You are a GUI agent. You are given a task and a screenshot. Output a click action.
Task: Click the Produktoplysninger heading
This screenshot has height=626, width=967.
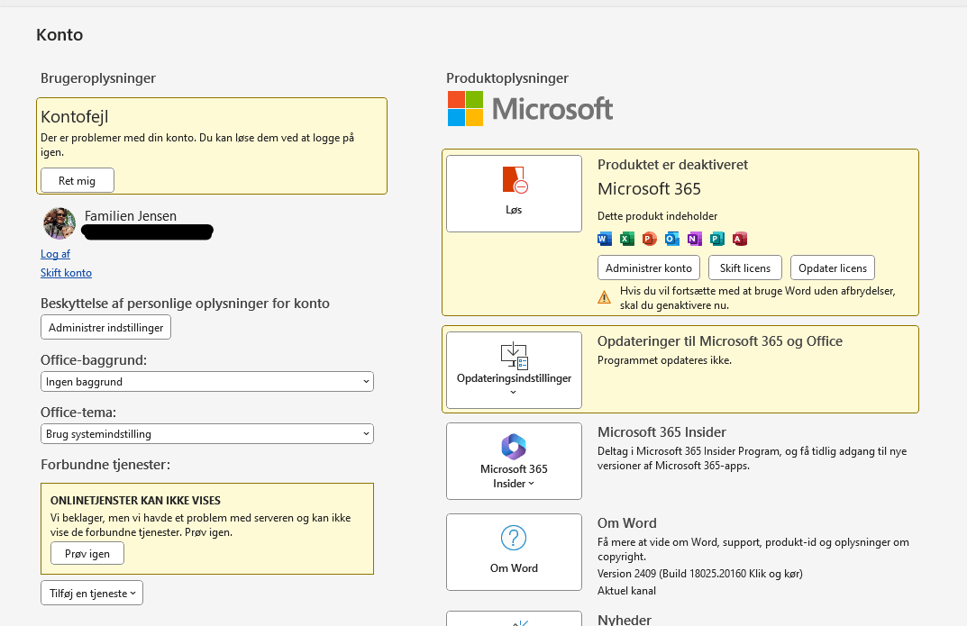click(x=507, y=78)
